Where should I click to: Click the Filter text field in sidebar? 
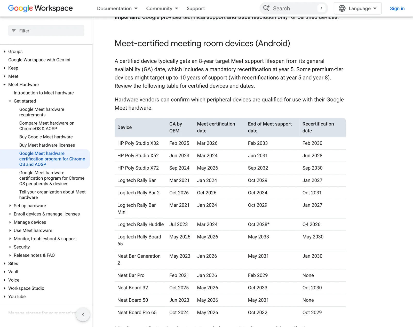[x=46, y=31]
